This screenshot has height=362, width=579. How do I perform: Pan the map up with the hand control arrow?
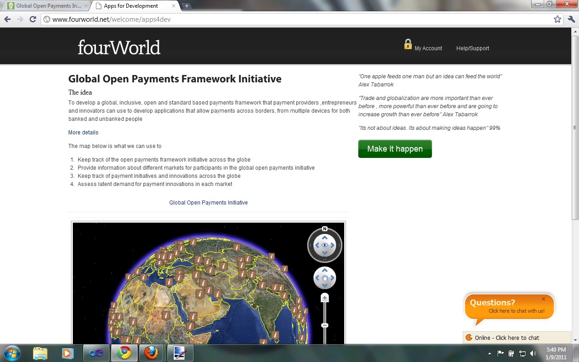(325, 271)
